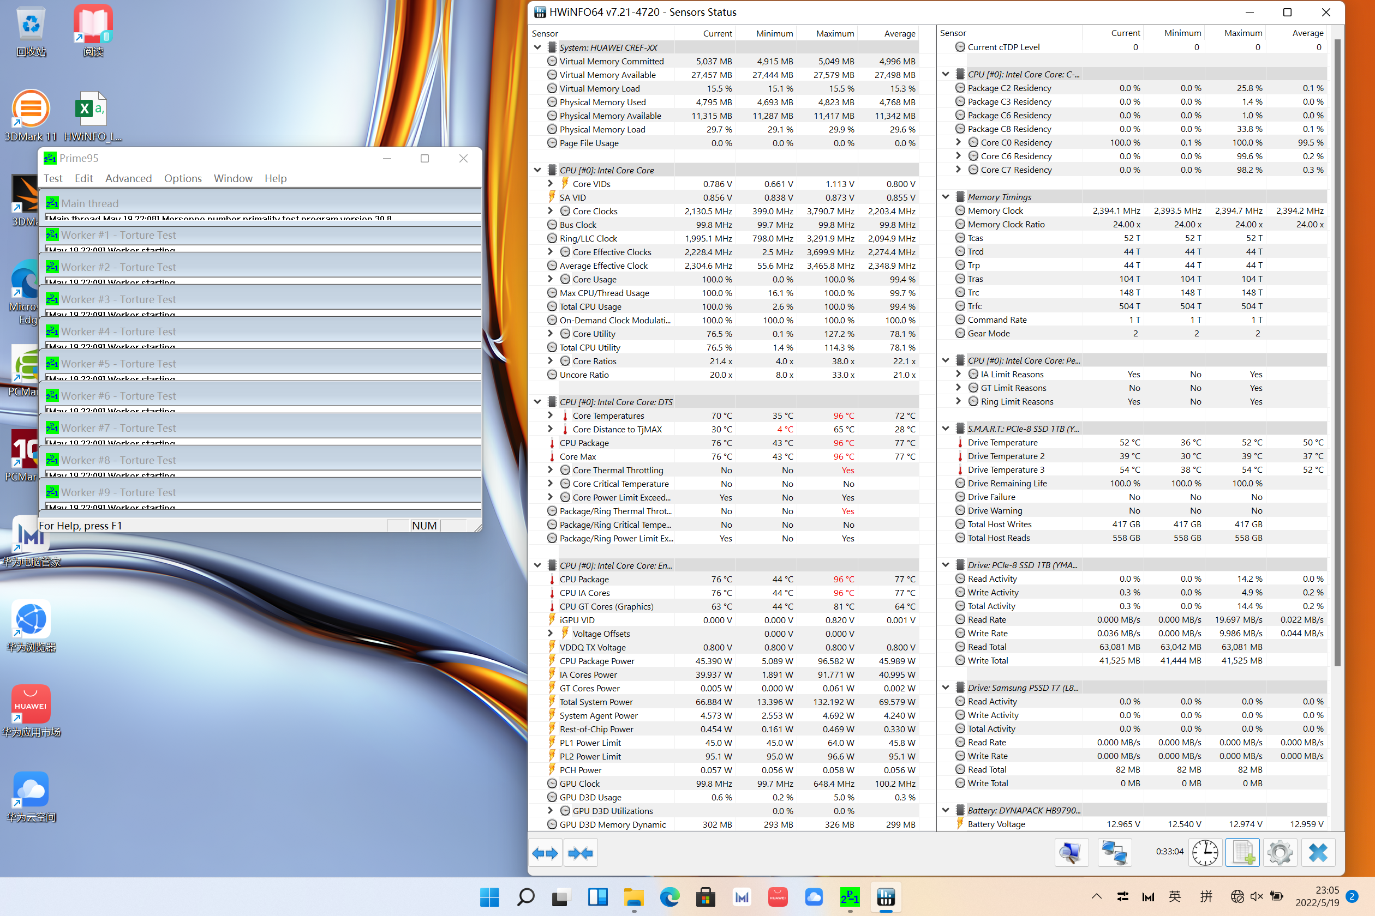Open HWiNFO sensor settings gear icon
This screenshot has height=916, width=1375.
pyautogui.click(x=1280, y=853)
